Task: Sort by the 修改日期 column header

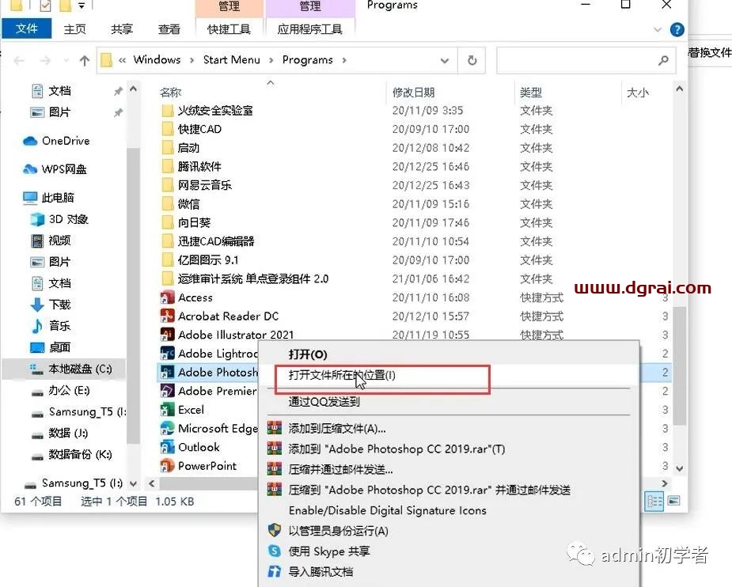Action: click(x=414, y=93)
